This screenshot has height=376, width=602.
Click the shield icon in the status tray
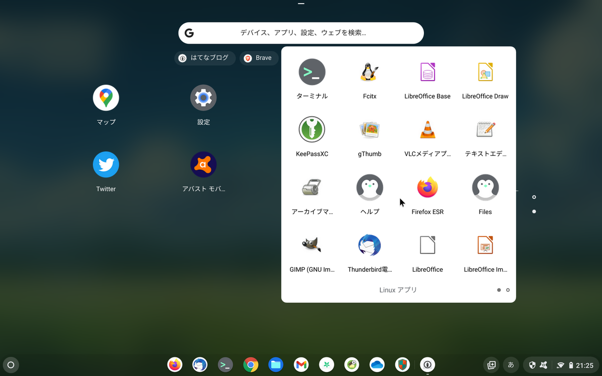tap(532, 365)
